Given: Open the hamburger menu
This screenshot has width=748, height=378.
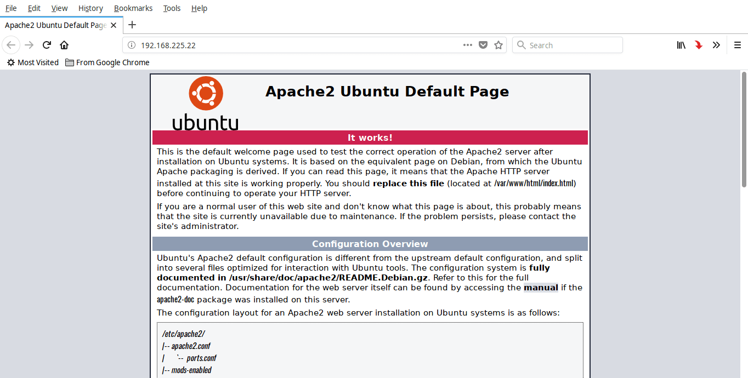Looking at the screenshot, I should (738, 45).
